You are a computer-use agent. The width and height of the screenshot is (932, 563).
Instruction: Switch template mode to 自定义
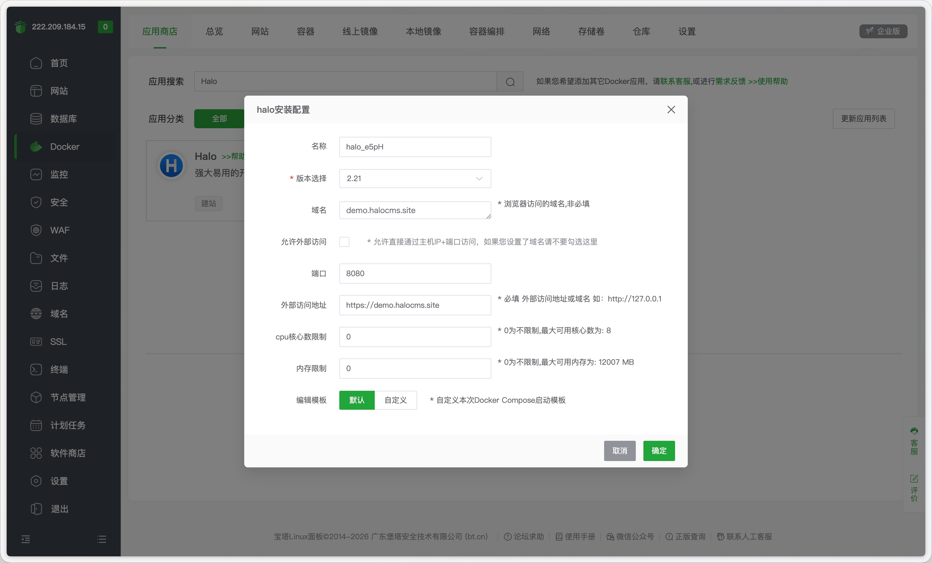click(x=395, y=400)
